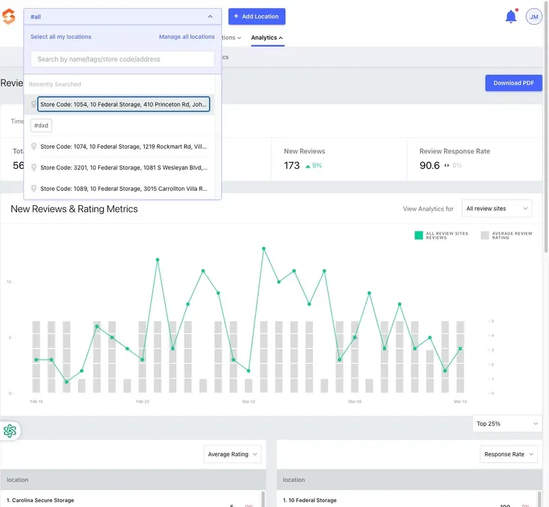Click the orange app logo icon
This screenshot has width=549, height=507.
point(9,16)
